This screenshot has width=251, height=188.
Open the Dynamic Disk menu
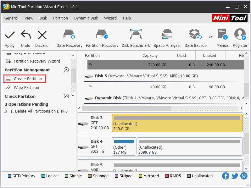click(86, 18)
